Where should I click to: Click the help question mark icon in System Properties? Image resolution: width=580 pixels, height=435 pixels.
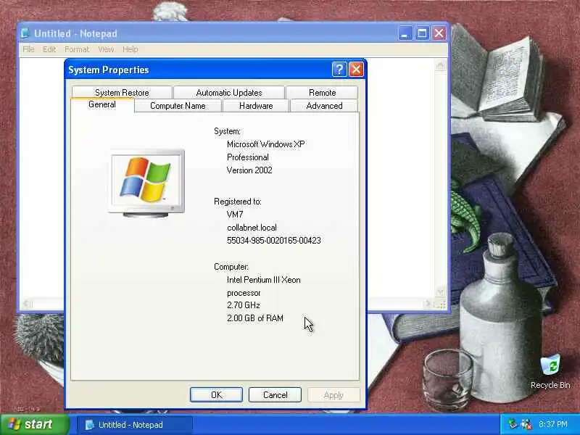point(339,69)
